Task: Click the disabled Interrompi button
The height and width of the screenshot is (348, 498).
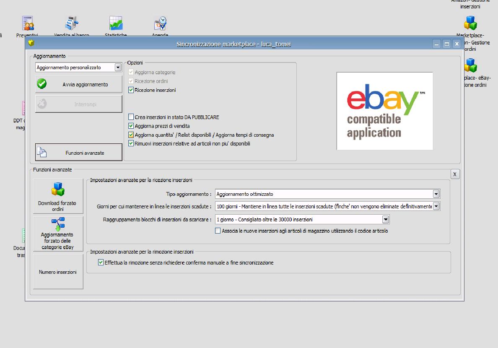Action: [x=78, y=104]
